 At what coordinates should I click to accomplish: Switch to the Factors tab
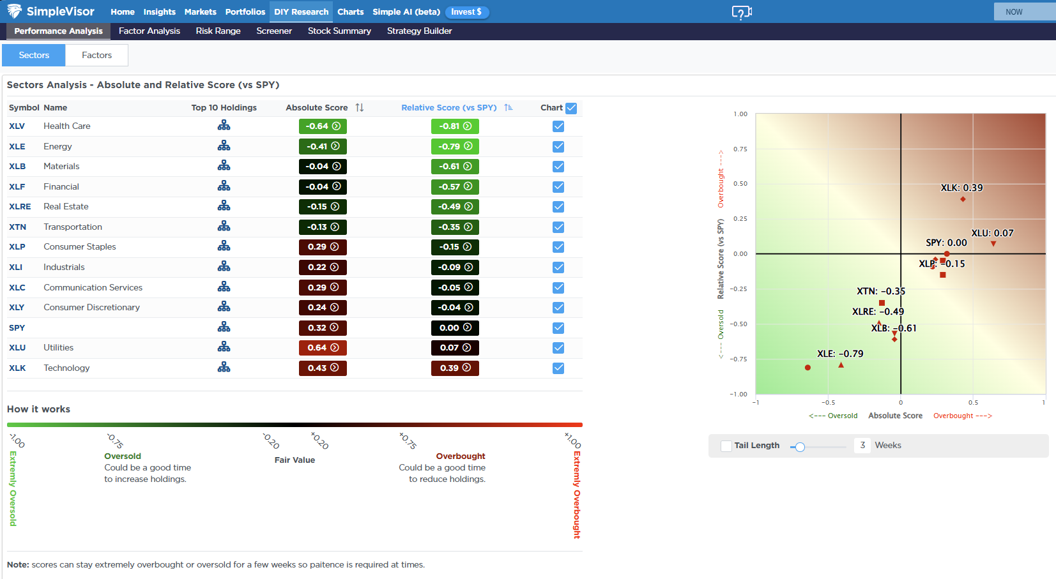[x=96, y=55]
